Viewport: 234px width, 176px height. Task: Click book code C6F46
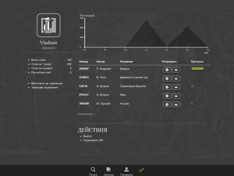pos(83,86)
